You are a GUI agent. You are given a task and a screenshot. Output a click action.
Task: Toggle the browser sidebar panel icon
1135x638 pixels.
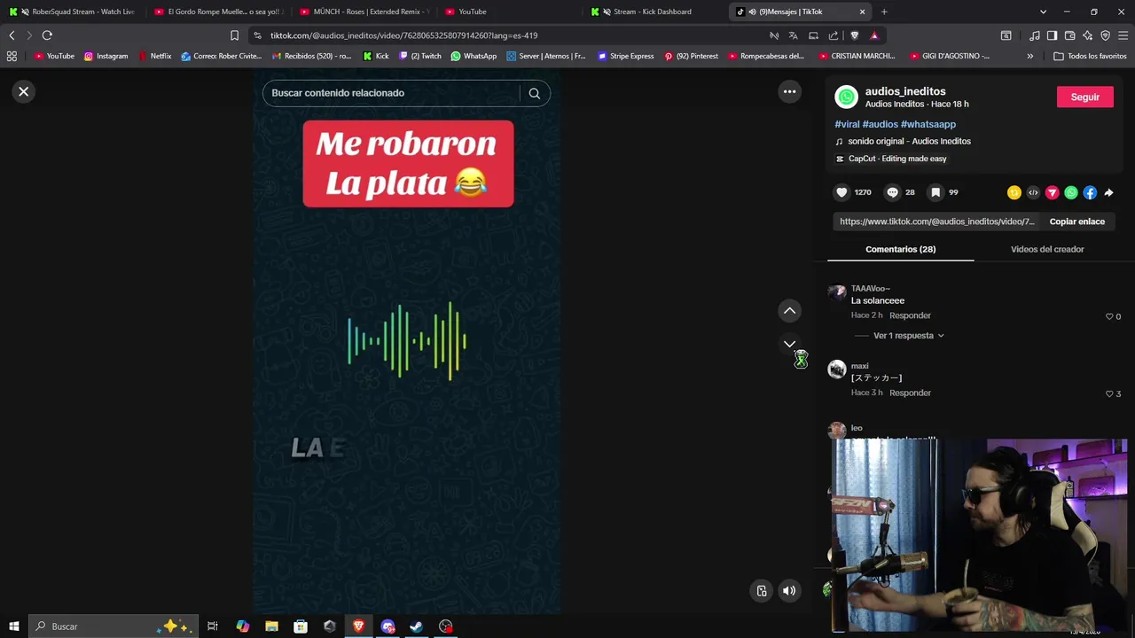[x=1052, y=35]
